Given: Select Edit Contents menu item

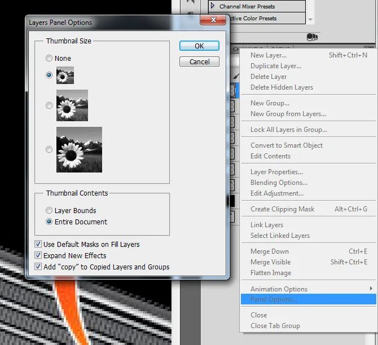Looking at the screenshot, I should (309, 156).
